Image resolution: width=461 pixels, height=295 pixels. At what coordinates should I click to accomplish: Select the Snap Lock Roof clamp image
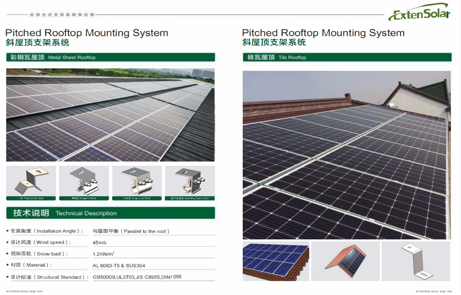click(137, 183)
